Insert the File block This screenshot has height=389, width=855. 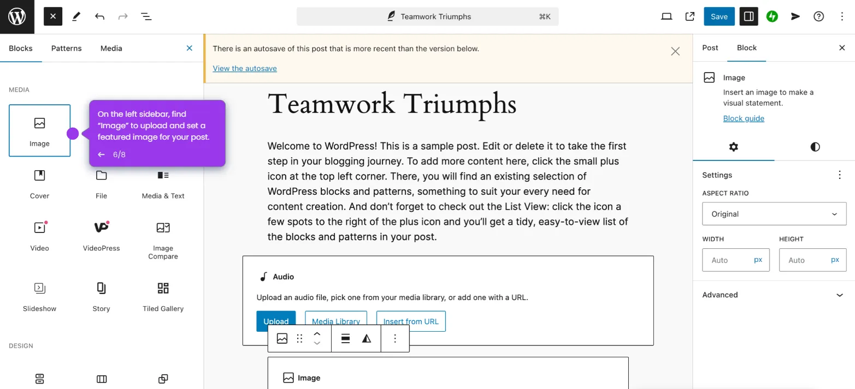(x=101, y=184)
